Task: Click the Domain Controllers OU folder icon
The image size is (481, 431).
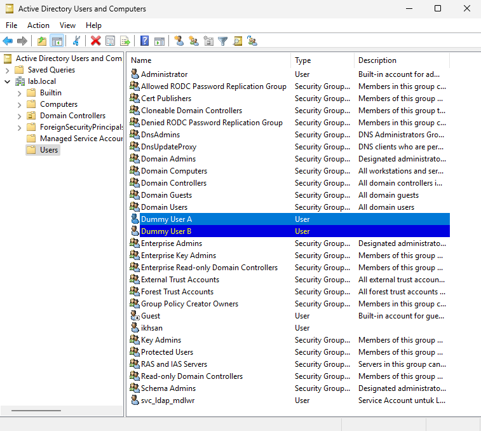Action: (31, 116)
